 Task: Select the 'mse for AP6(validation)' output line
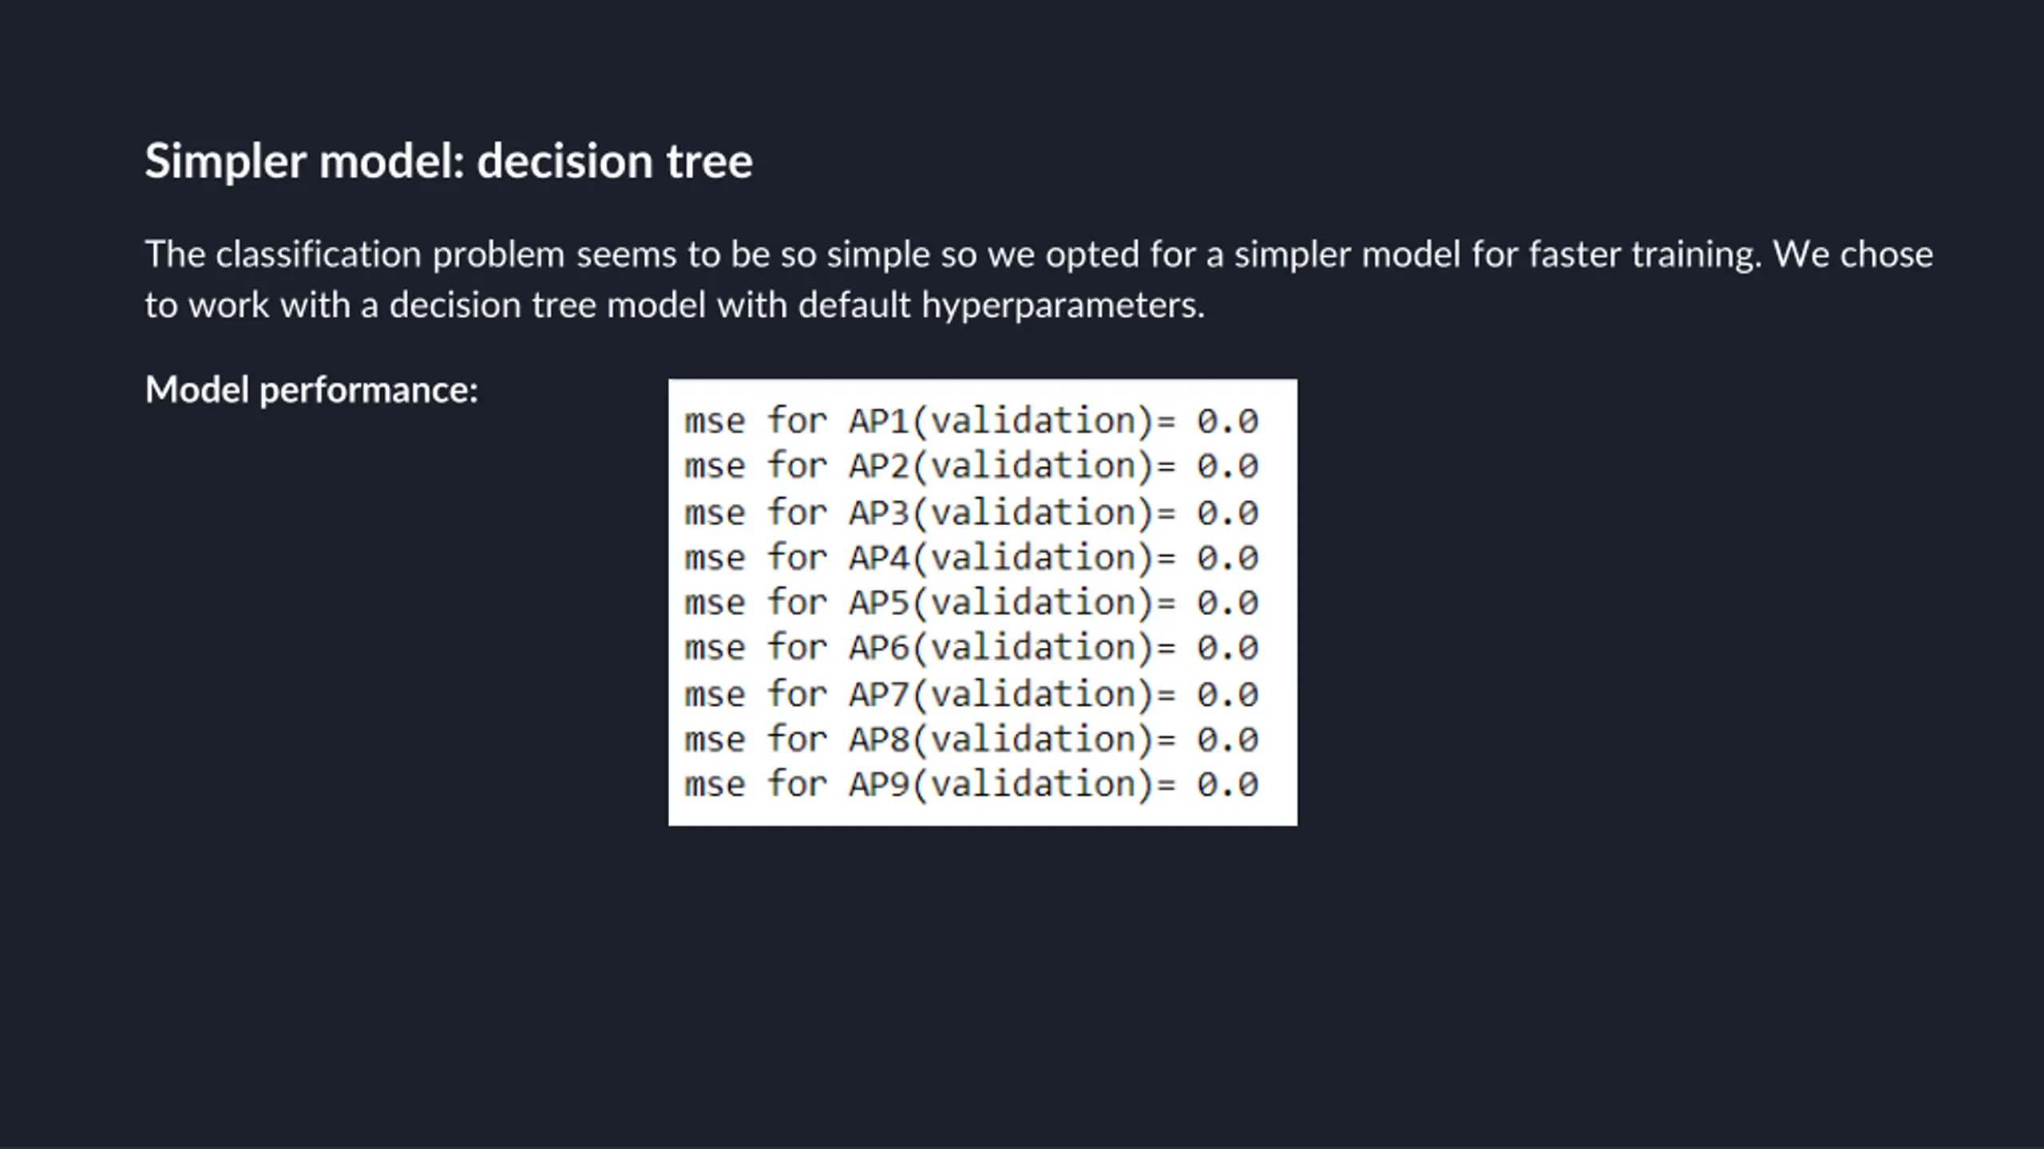tap(971, 648)
